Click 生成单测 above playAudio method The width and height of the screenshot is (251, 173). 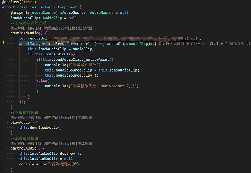coord(85,118)
